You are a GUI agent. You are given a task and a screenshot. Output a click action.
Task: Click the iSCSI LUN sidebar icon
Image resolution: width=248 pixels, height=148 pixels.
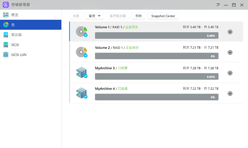coord(6,55)
